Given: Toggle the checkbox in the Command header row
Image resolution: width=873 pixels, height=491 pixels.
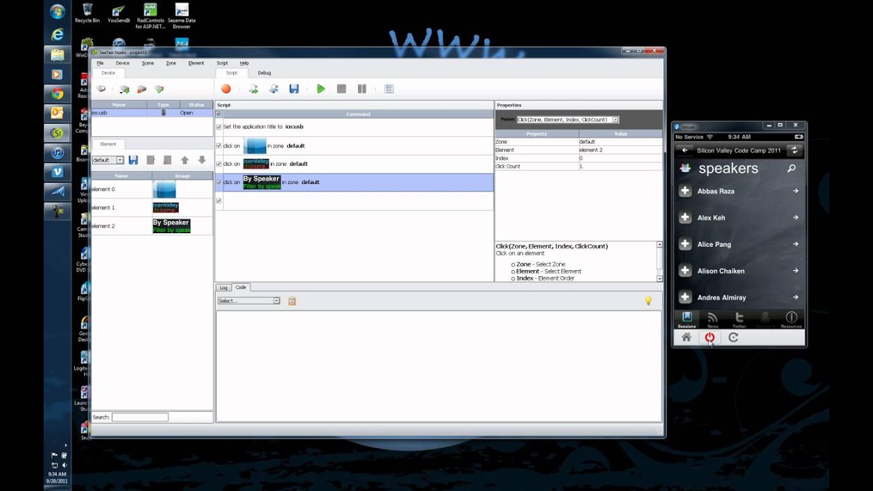Looking at the screenshot, I should tap(219, 114).
